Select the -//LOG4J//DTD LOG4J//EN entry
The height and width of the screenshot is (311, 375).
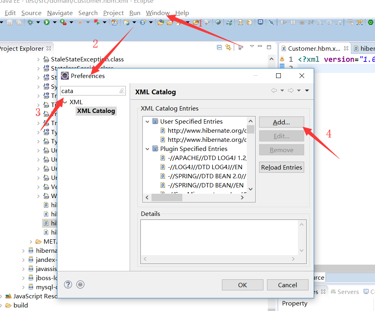coord(205,167)
